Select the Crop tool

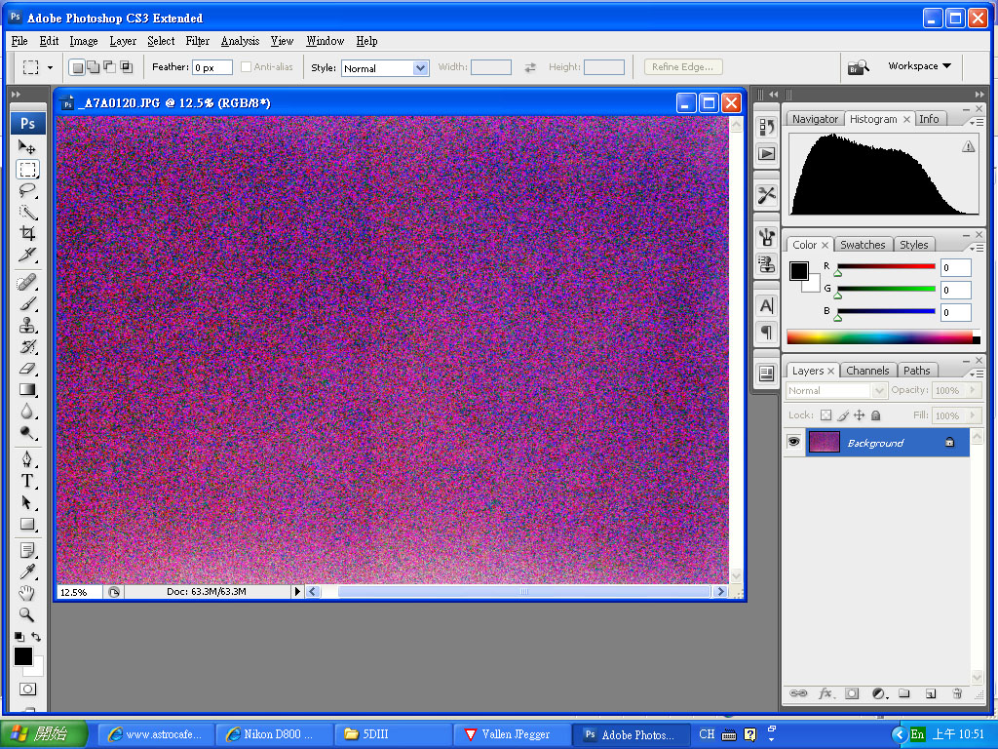27,234
